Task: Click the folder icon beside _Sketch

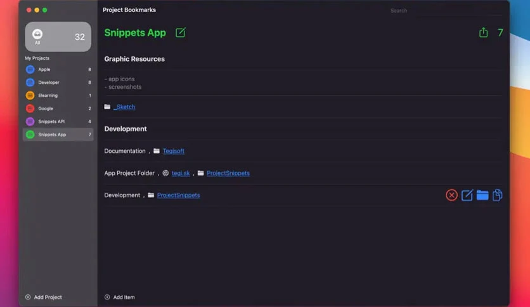Action: (107, 107)
